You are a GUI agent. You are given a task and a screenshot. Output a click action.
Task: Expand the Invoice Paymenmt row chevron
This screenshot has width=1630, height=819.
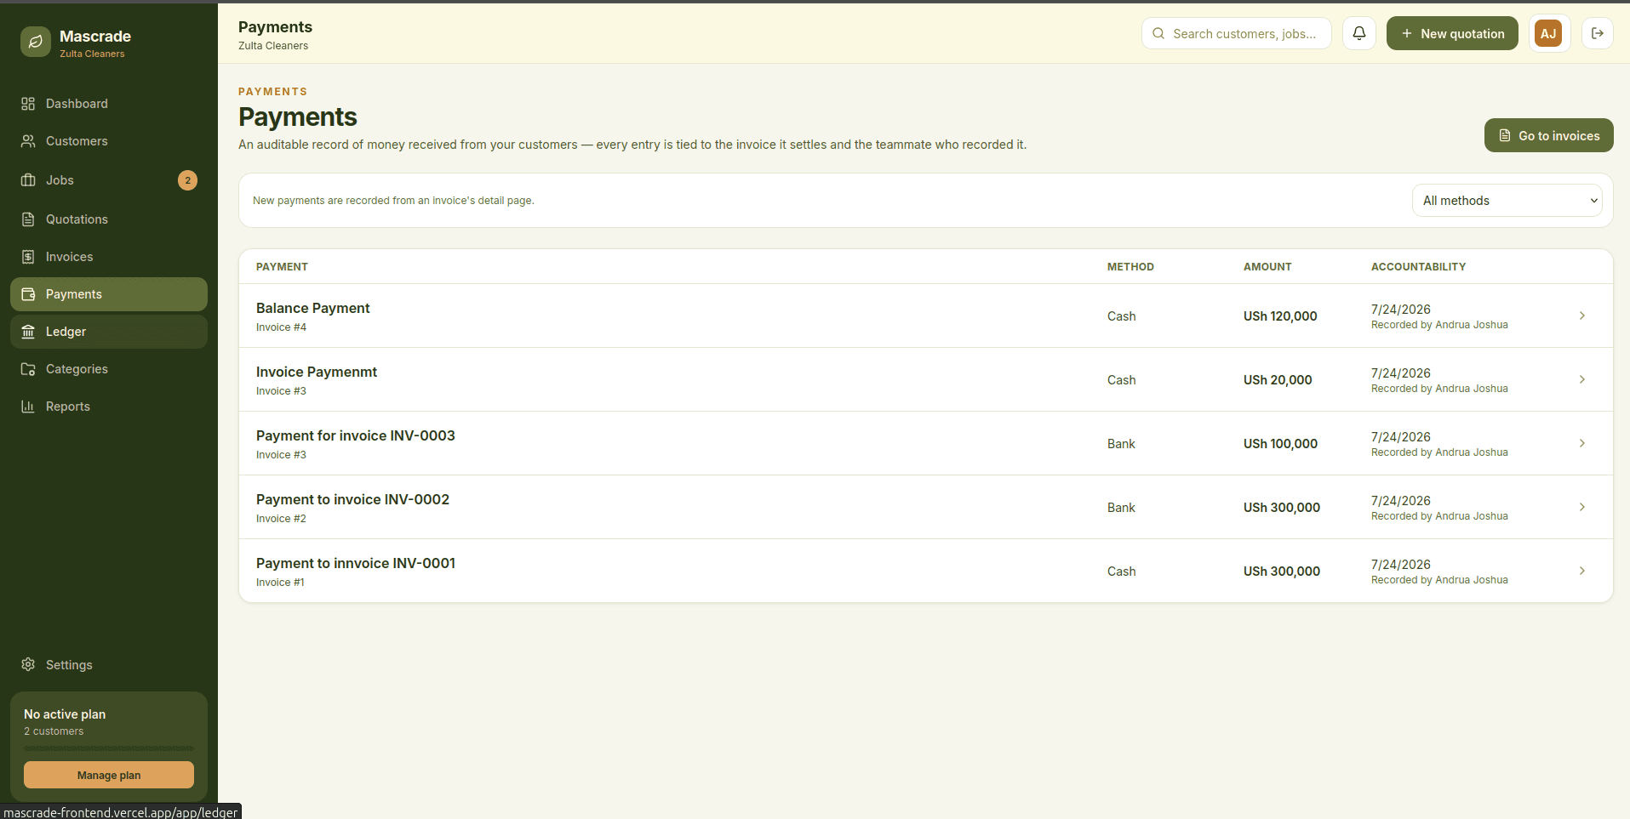point(1582,379)
